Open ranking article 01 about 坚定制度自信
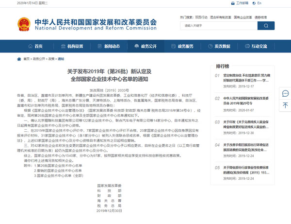291x224 pixels. coord(246,78)
